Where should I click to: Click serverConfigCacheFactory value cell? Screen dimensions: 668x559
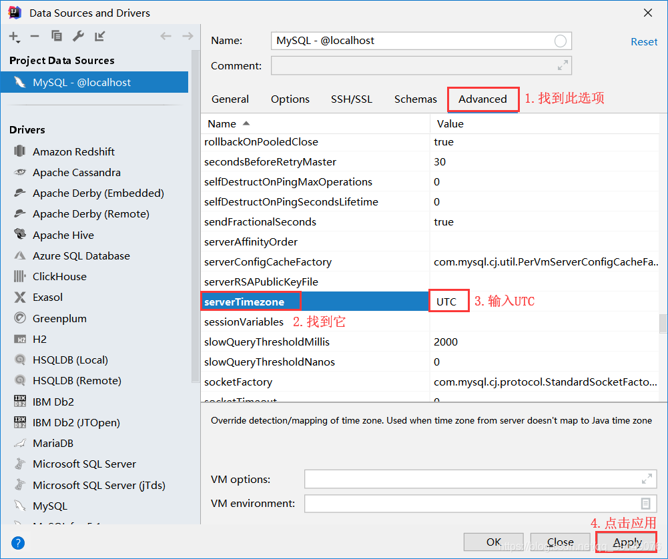pos(544,262)
